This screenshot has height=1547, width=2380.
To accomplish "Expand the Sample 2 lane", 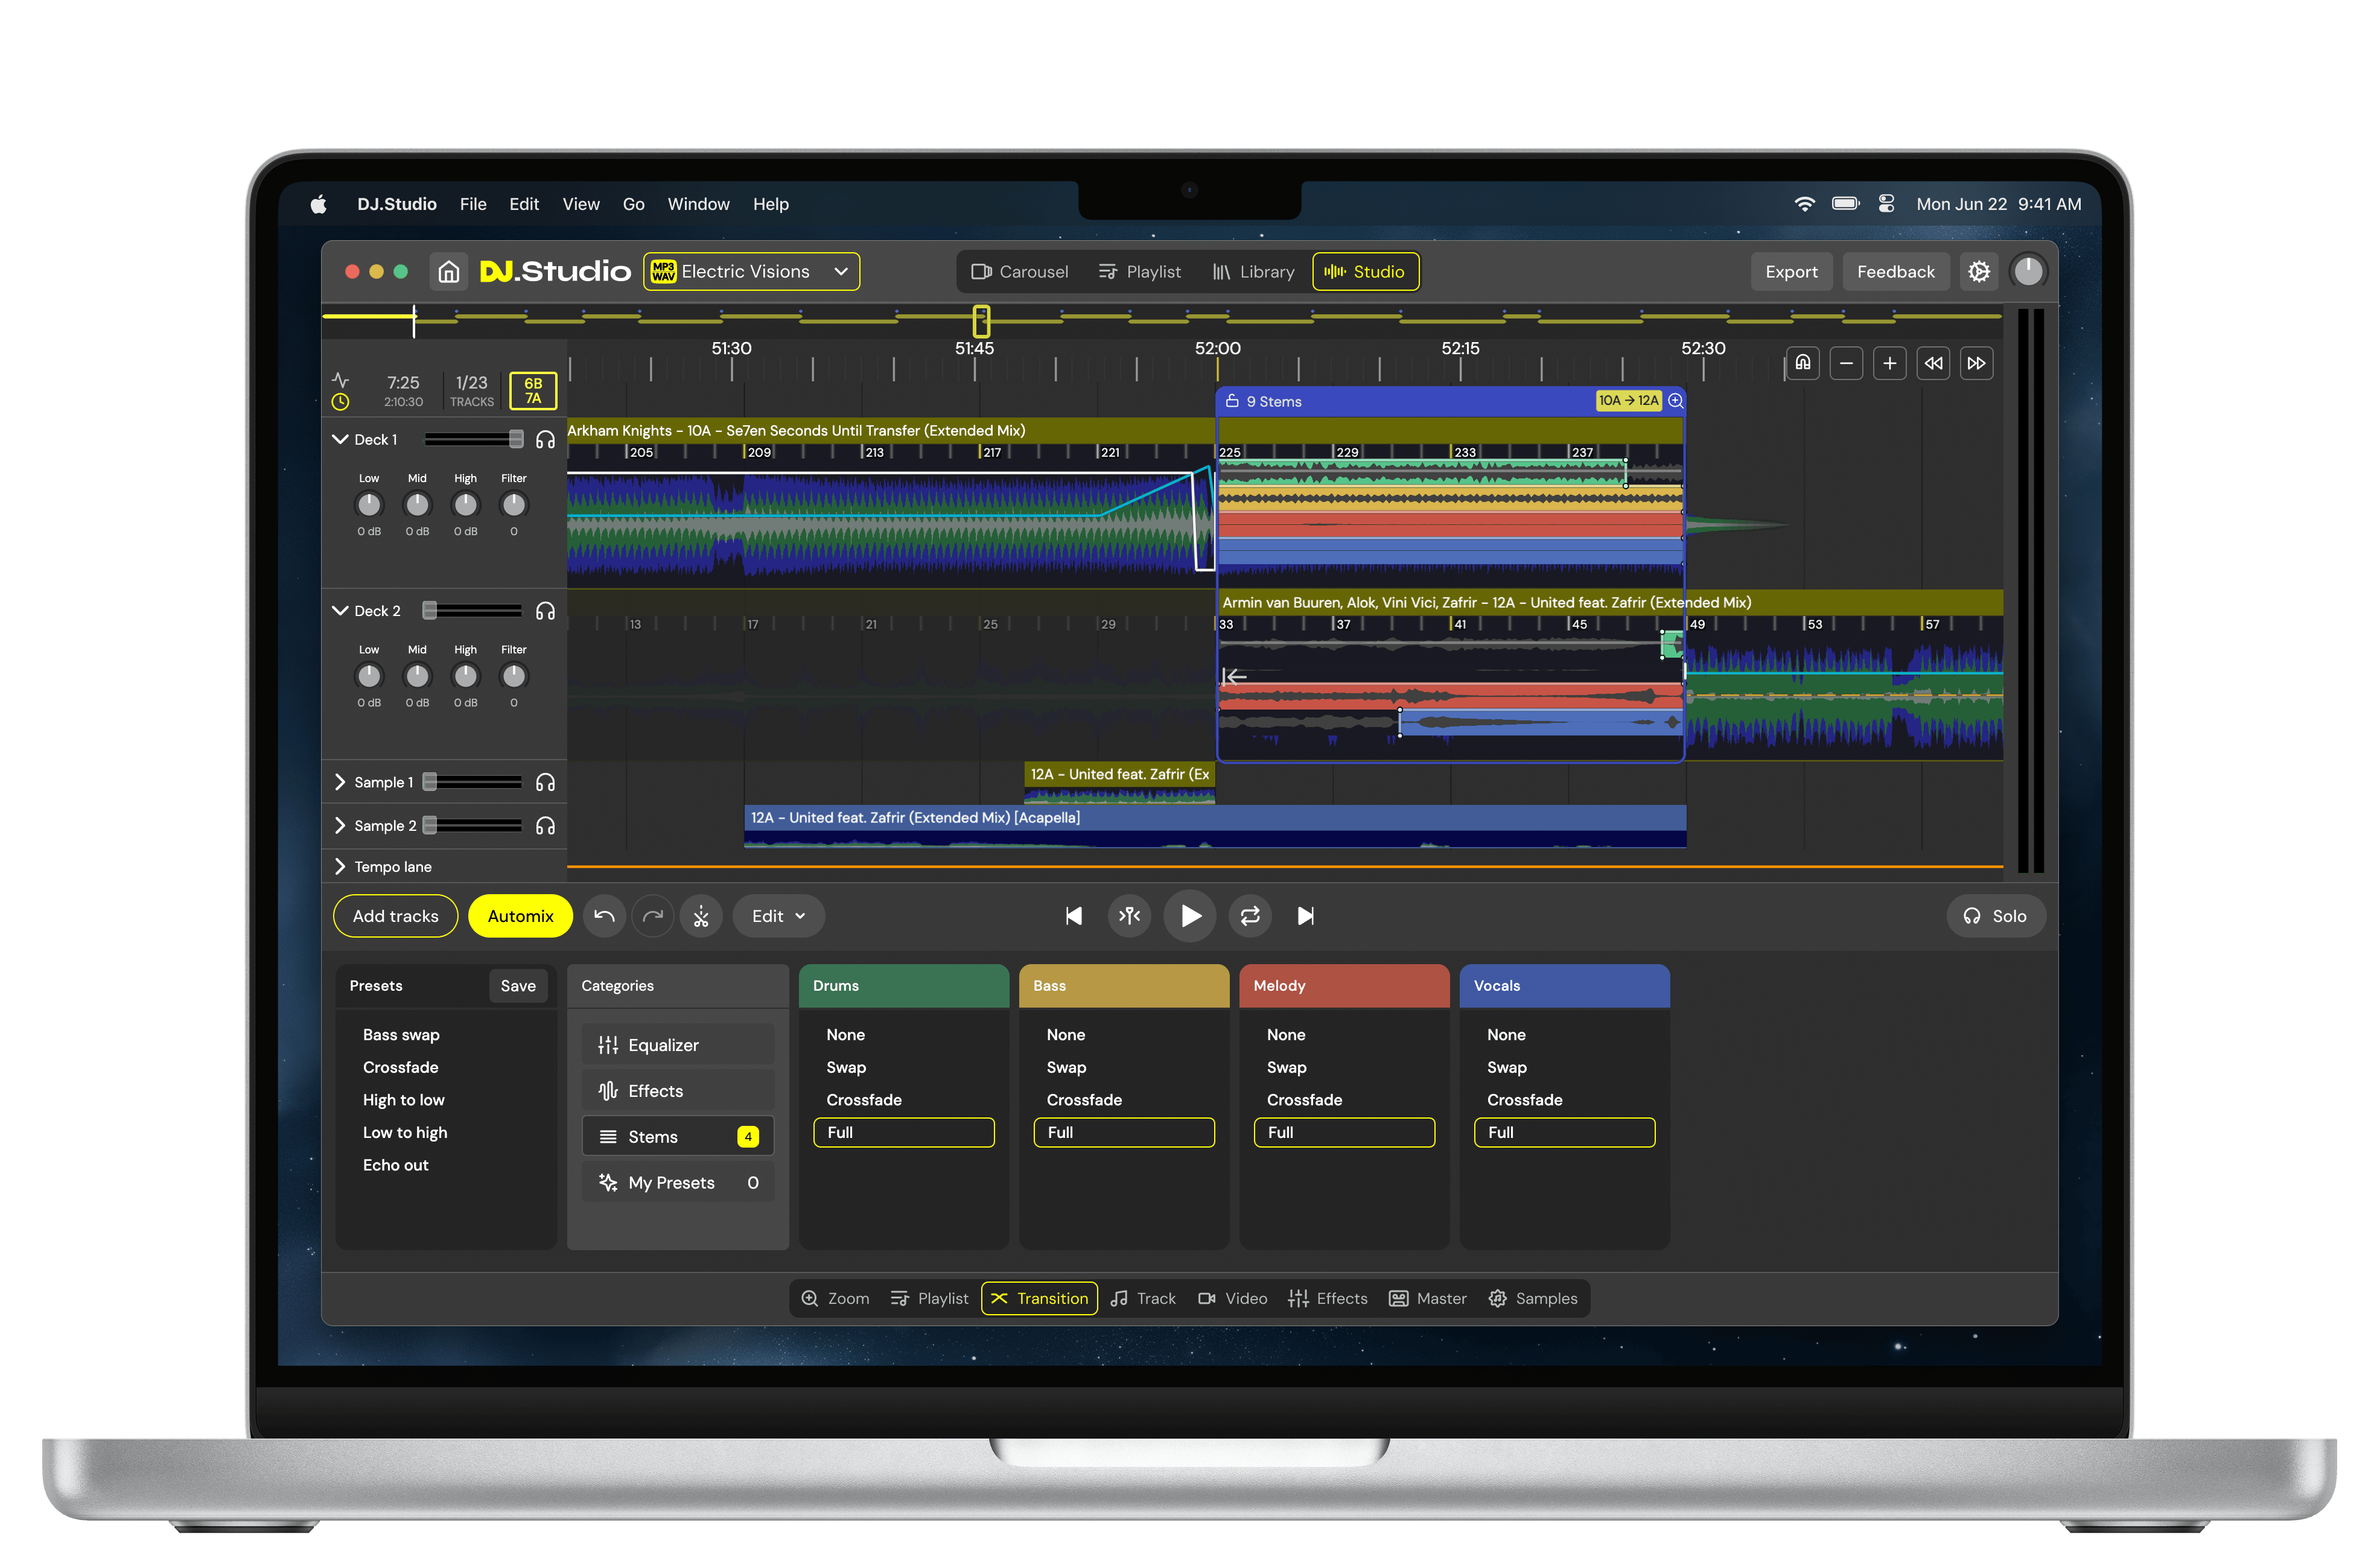I will coord(340,826).
